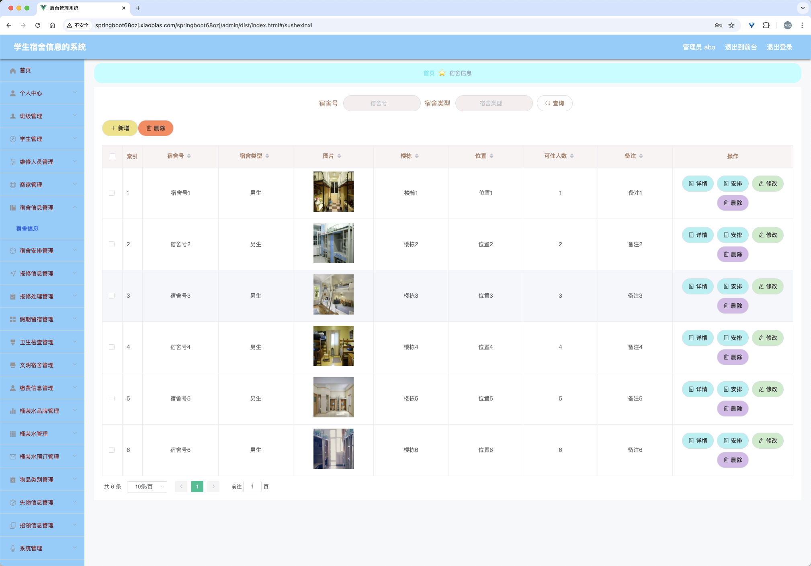The width and height of the screenshot is (811, 566).
Task: Click the bar chart icon next to 桶装水品牌管理
Action: click(13, 411)
